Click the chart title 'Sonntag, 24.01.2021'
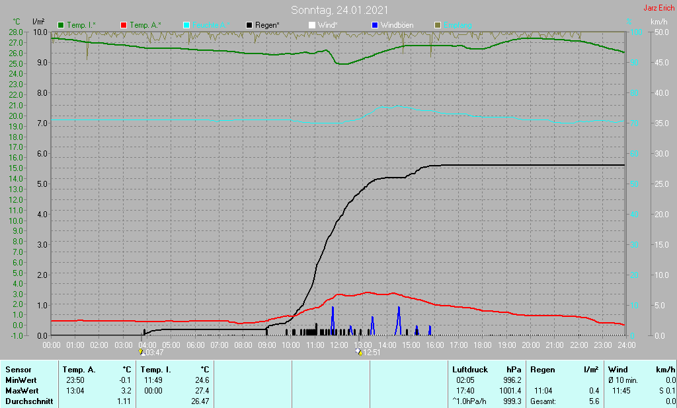 pos(339,10)
